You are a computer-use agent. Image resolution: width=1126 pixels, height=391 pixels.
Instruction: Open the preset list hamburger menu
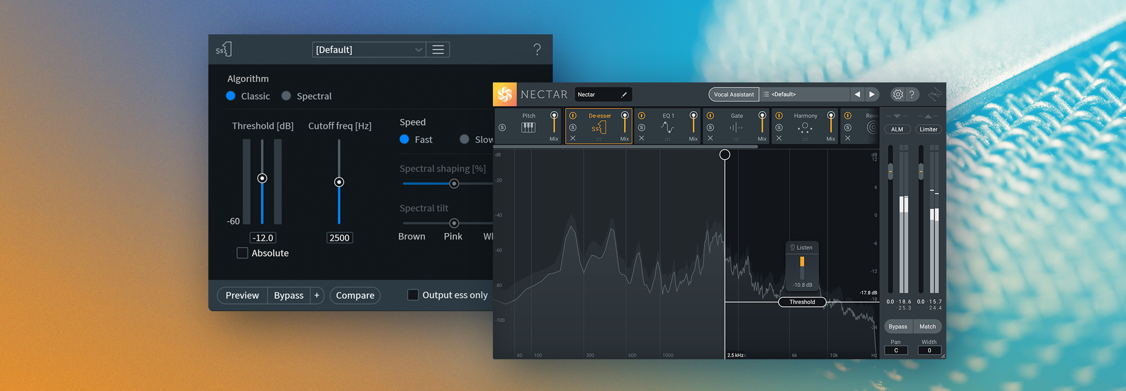click(x=438, y=50)
